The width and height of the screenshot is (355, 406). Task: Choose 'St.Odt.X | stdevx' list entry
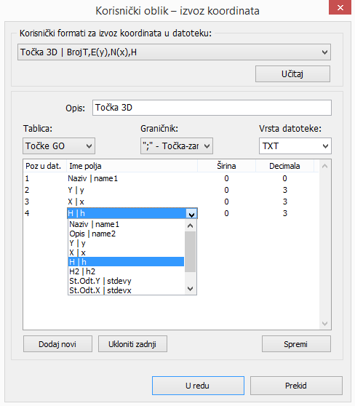click(126, 290)
